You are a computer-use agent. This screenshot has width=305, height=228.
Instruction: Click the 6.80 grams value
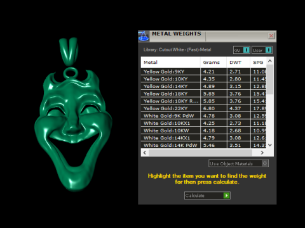pos(209,108)
